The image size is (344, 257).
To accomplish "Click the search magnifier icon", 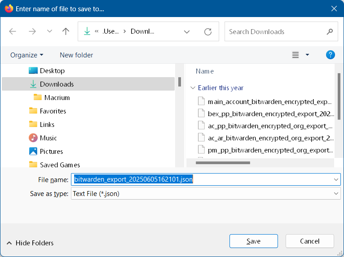I will point(330,32).
